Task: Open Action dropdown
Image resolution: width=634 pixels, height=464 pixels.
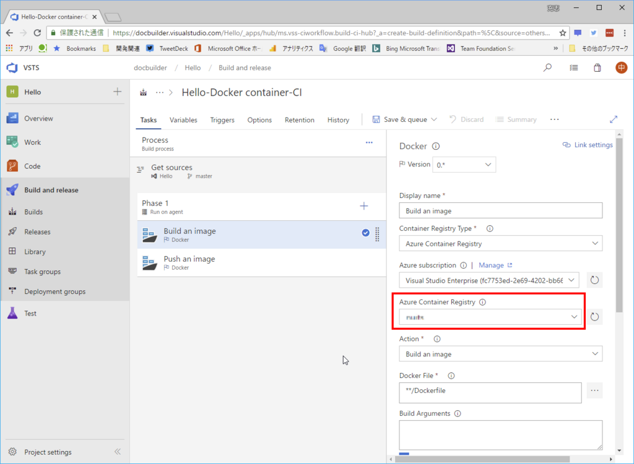Action: pyautogui.click(x=500, y=354)
